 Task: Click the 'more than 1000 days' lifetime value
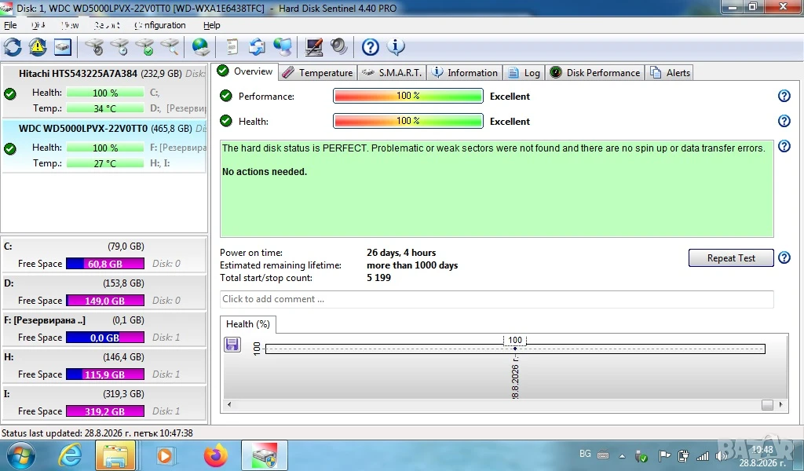[412, 265]
